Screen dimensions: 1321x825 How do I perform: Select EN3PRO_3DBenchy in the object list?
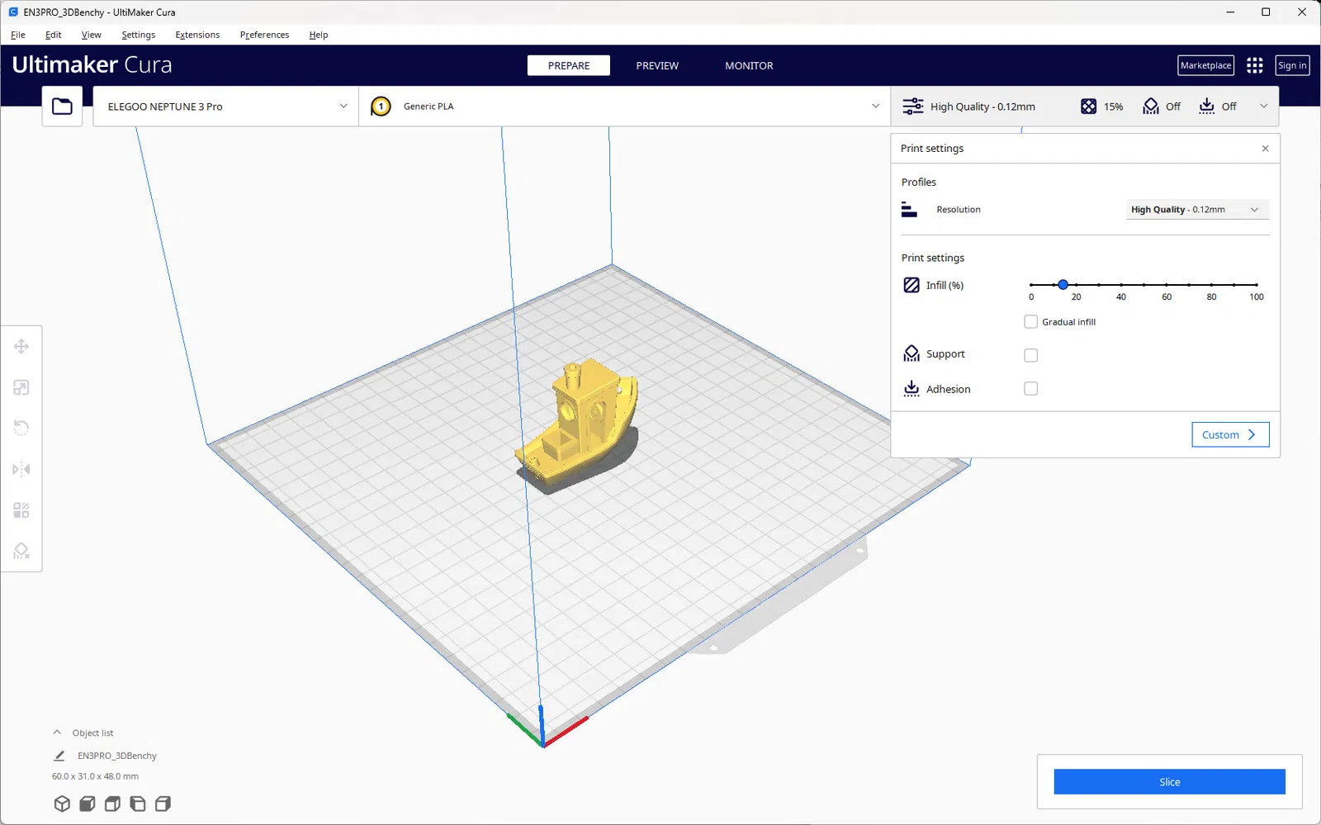click(x=116, y=756)
